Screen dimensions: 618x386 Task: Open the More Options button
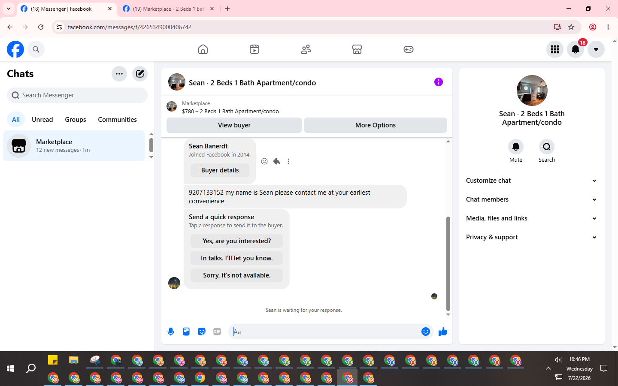376,125
